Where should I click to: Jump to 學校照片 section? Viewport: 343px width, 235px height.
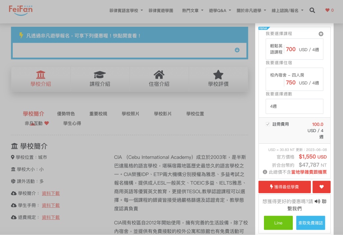[x=130, y=114]
